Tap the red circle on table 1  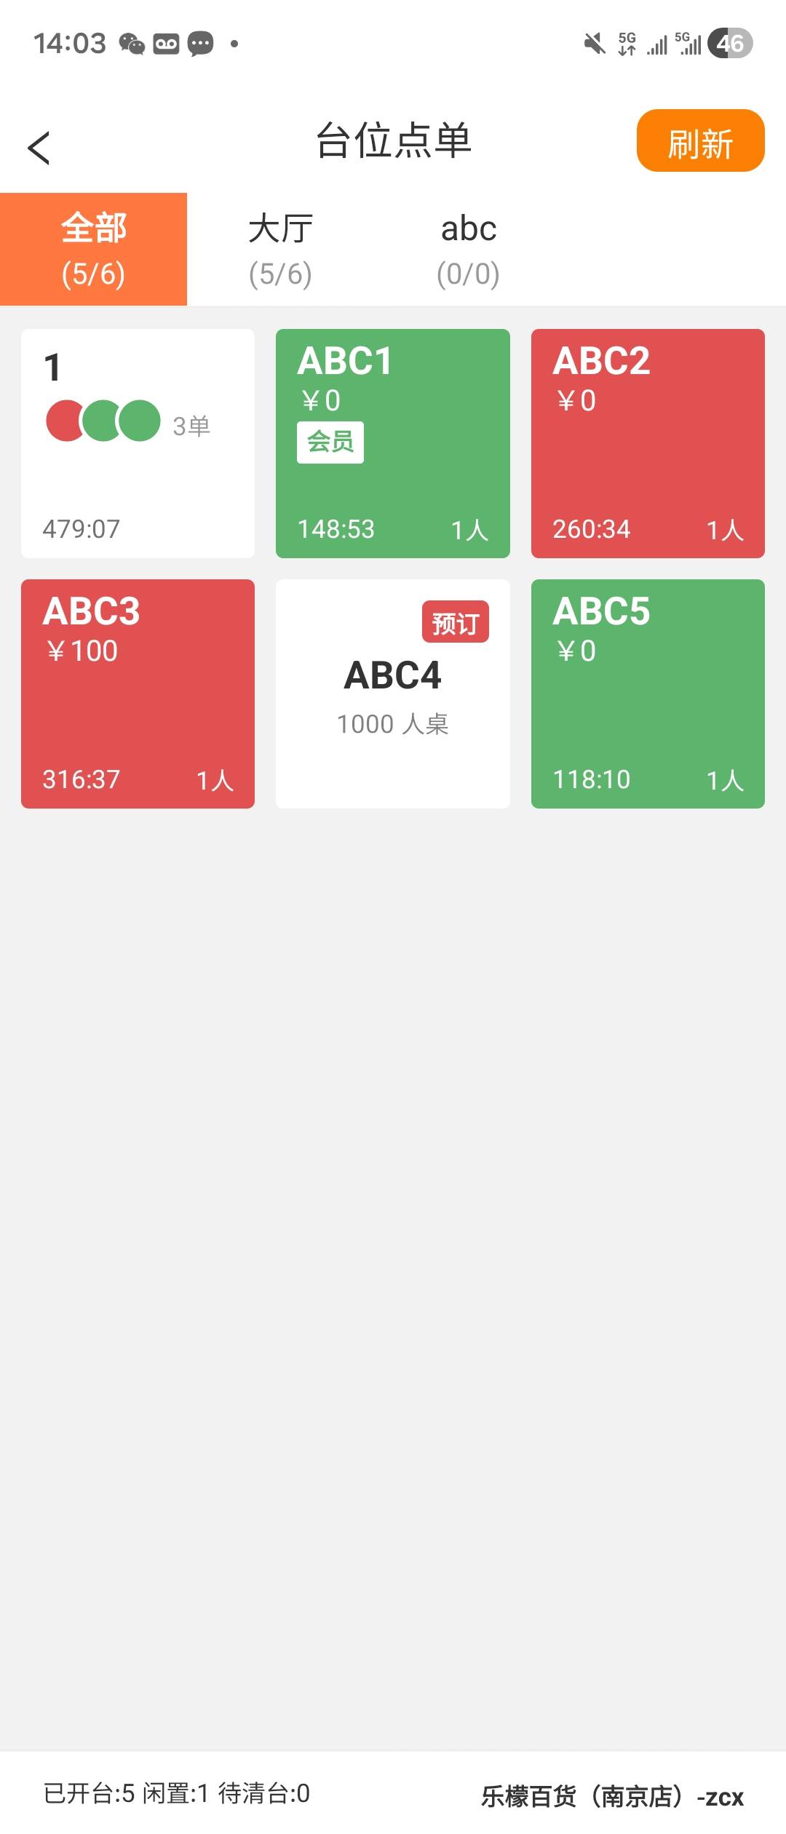tap(63, 421)
